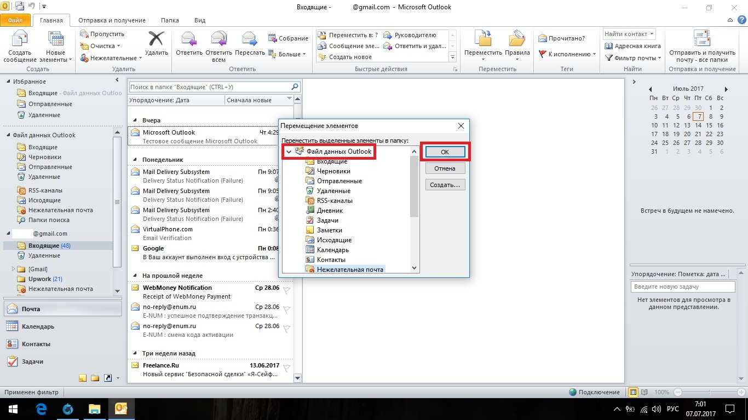Open the Contacts (Контакты) navigation pane
Image resolution: width=748 pixels, height=420 pixels.
[62, 344]
